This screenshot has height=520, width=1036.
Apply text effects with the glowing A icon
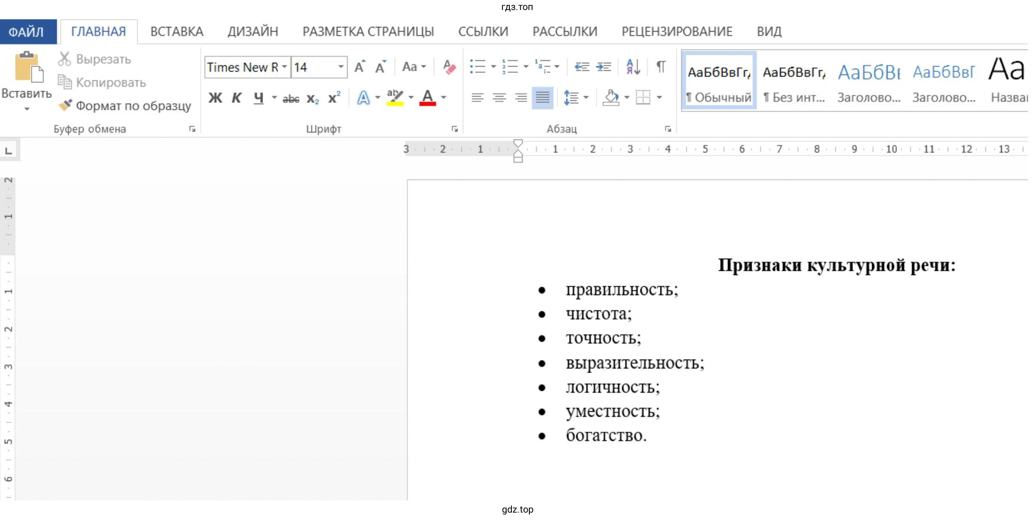(363, 98)
